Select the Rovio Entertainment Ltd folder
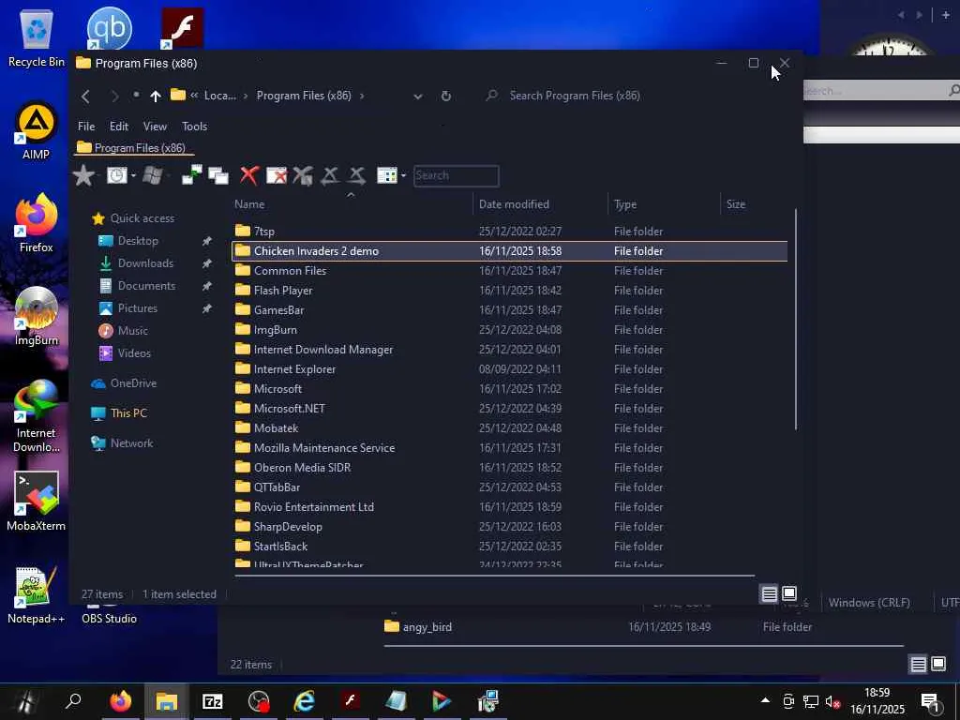Image resolution: width=960 pixels, height=720 pixels. 509,507
